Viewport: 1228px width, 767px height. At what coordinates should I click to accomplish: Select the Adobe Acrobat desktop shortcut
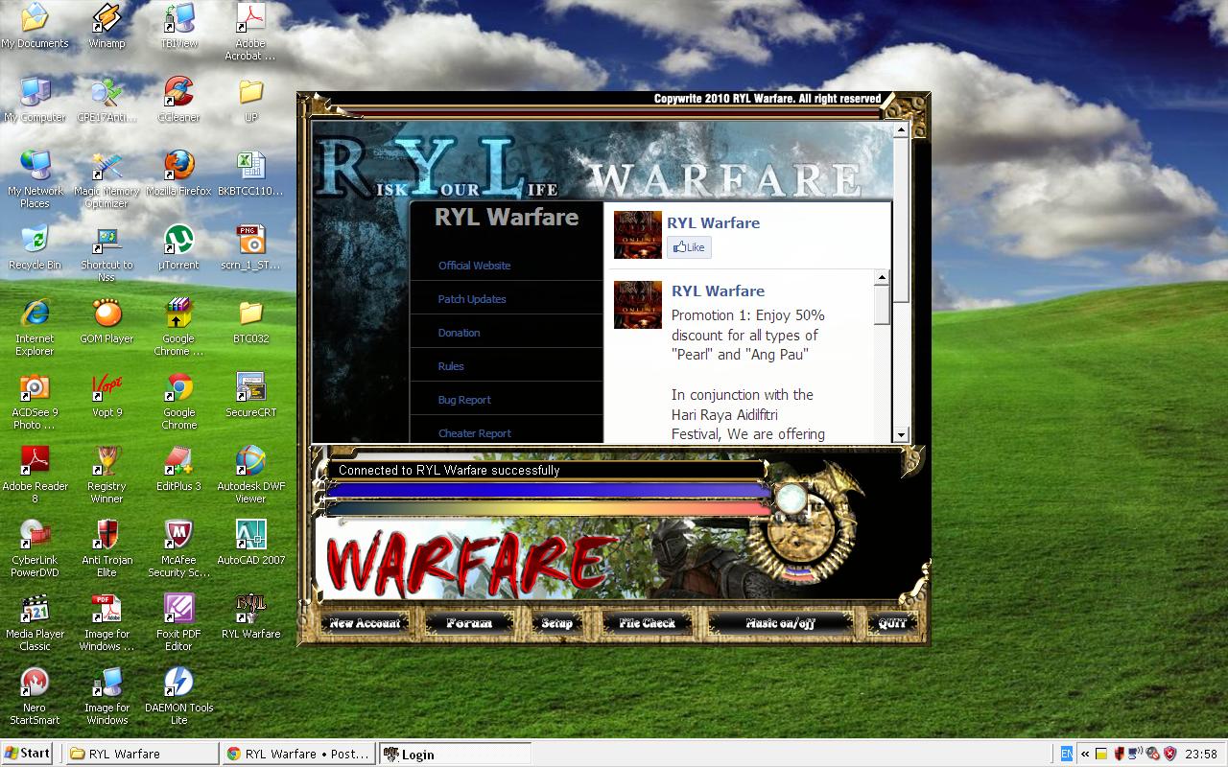(x=250, y=32)
